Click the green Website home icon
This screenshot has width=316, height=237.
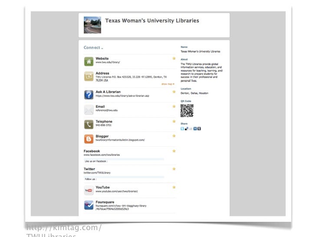coord(89,62)
